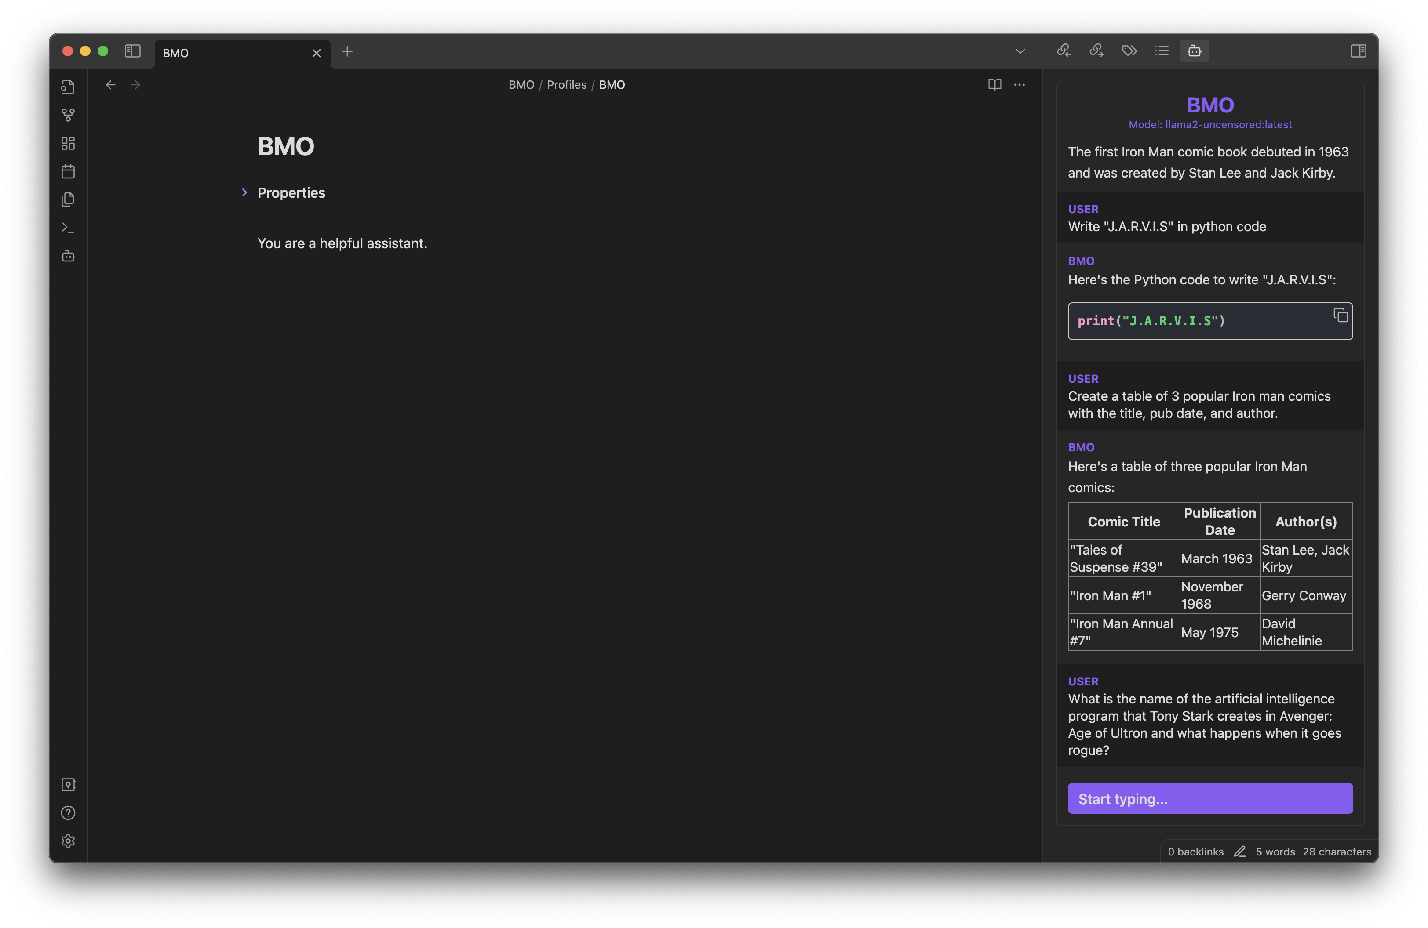Click the 'November 1968' table cell

point(1220,595)
